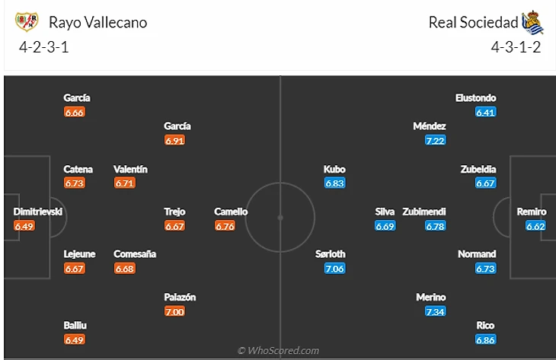Screen dimensions: 556x360
Task: Select player Comesaña's name
Action: point(135,254)
